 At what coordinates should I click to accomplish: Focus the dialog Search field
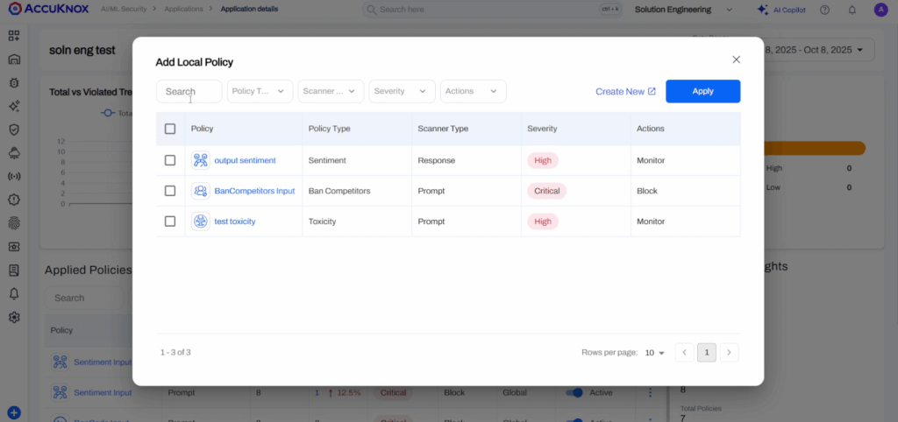pyautogui.click(x=189, y=91)
